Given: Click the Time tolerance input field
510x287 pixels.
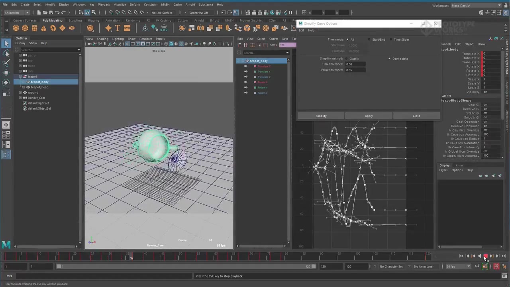Looking at the screenshot, I should pyautogui.click(x=355, y=64).
